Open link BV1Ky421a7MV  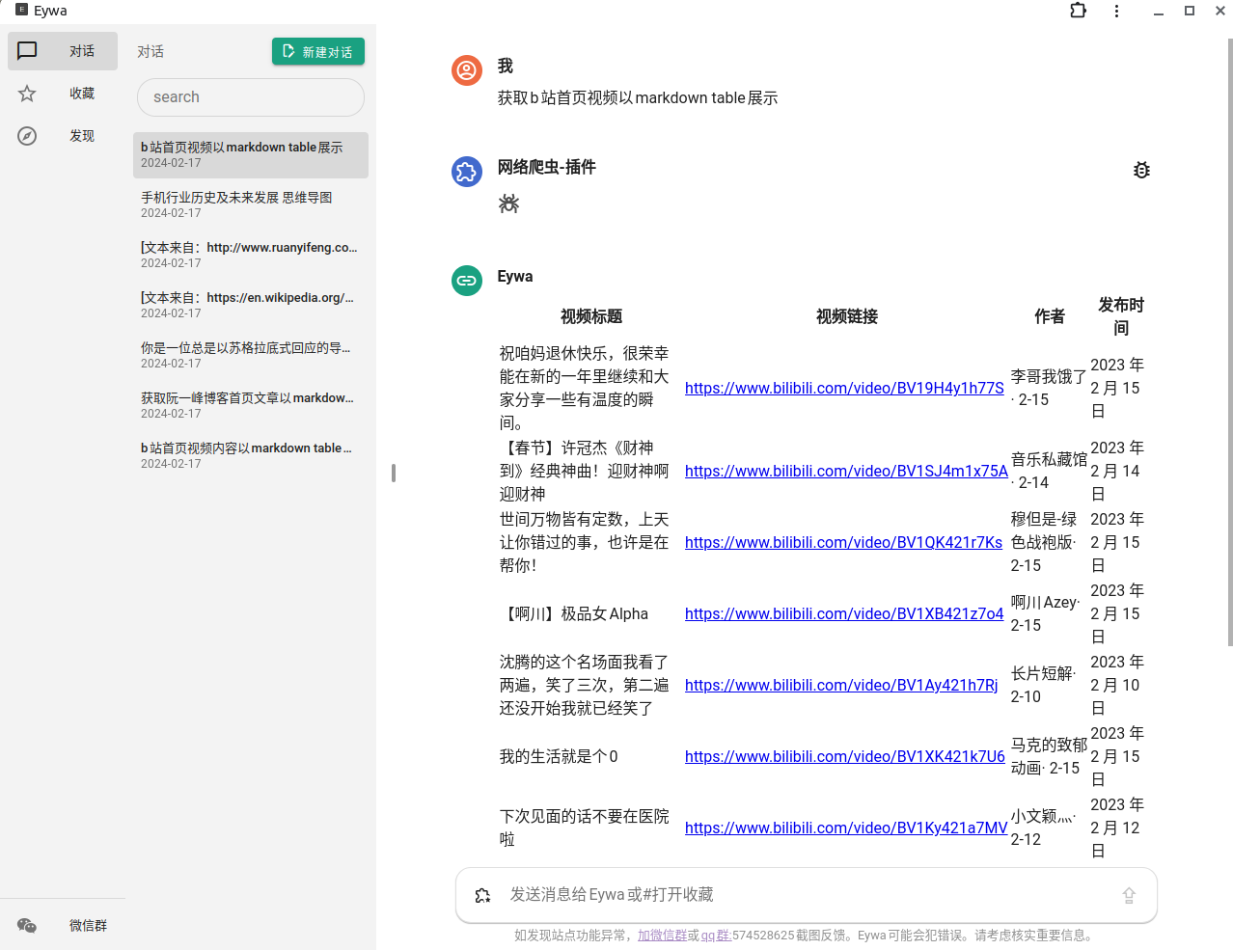point(846,828)
